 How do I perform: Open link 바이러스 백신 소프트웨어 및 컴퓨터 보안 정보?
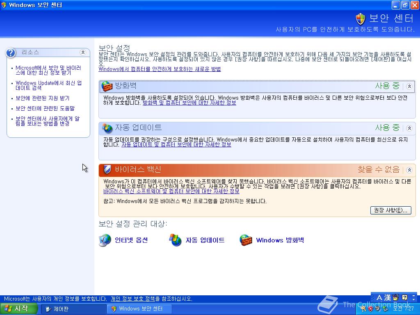pyautogui.click(x=171, y=191)
